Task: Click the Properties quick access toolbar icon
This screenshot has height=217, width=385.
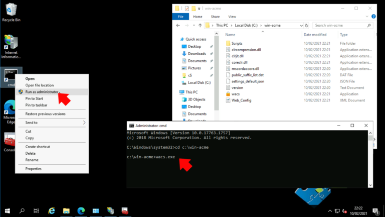Action: coord(187,9)
